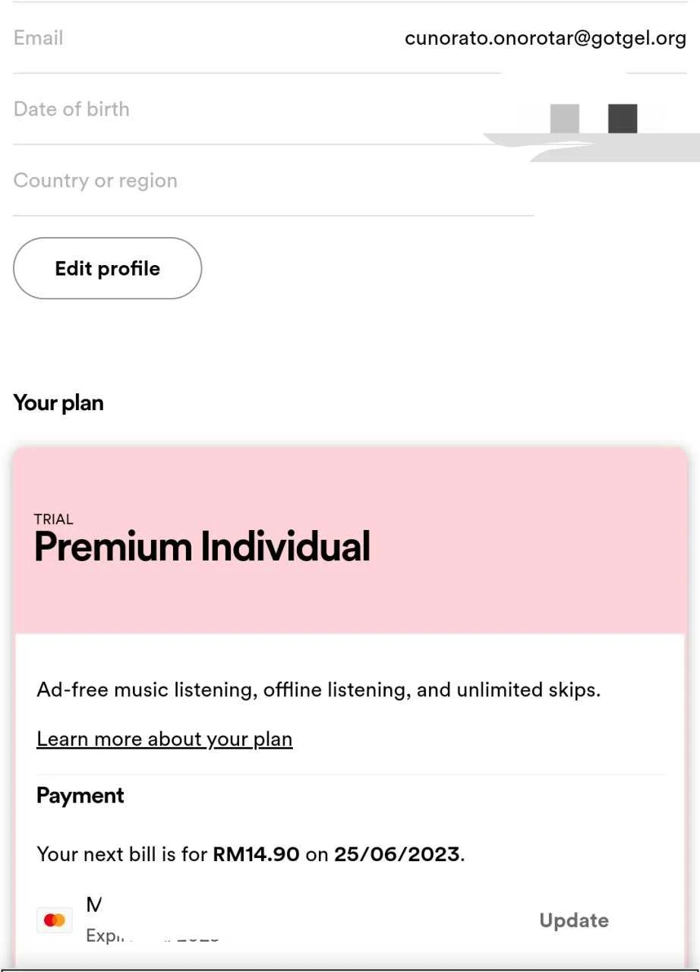The width and height of the screenshot is (700, 972).
Task: Click the Country or region row
Action: coord(273,181)
